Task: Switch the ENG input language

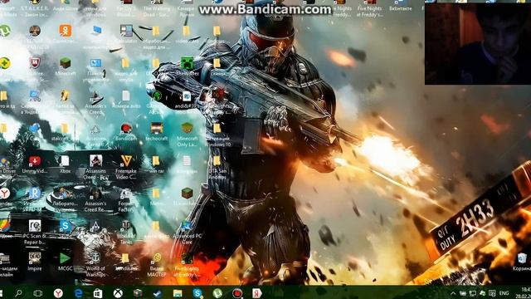Action: pos(504,293)
